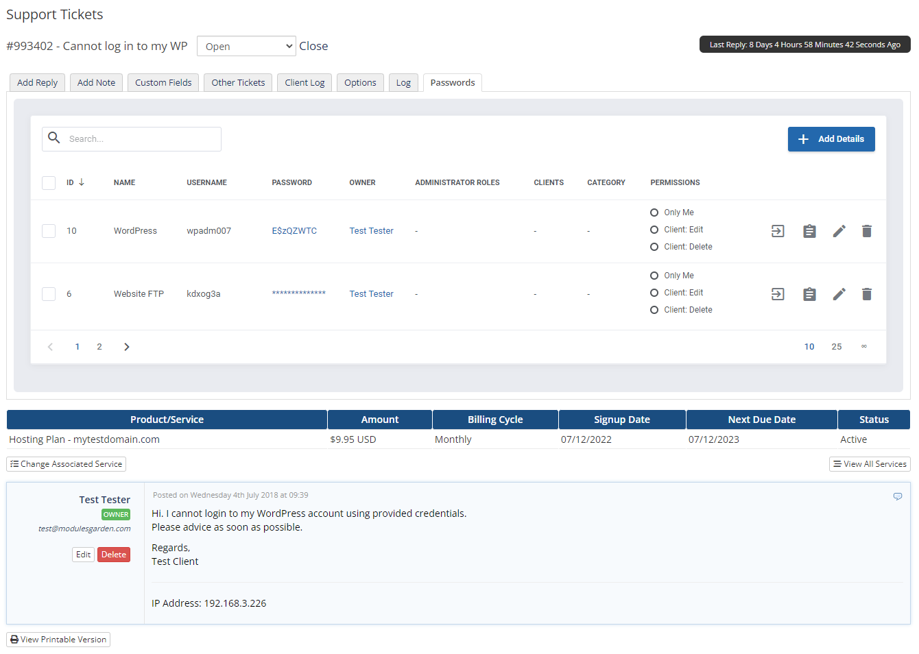Click the Close ticket link
The image size is (919, 654).
coord(313,46)
